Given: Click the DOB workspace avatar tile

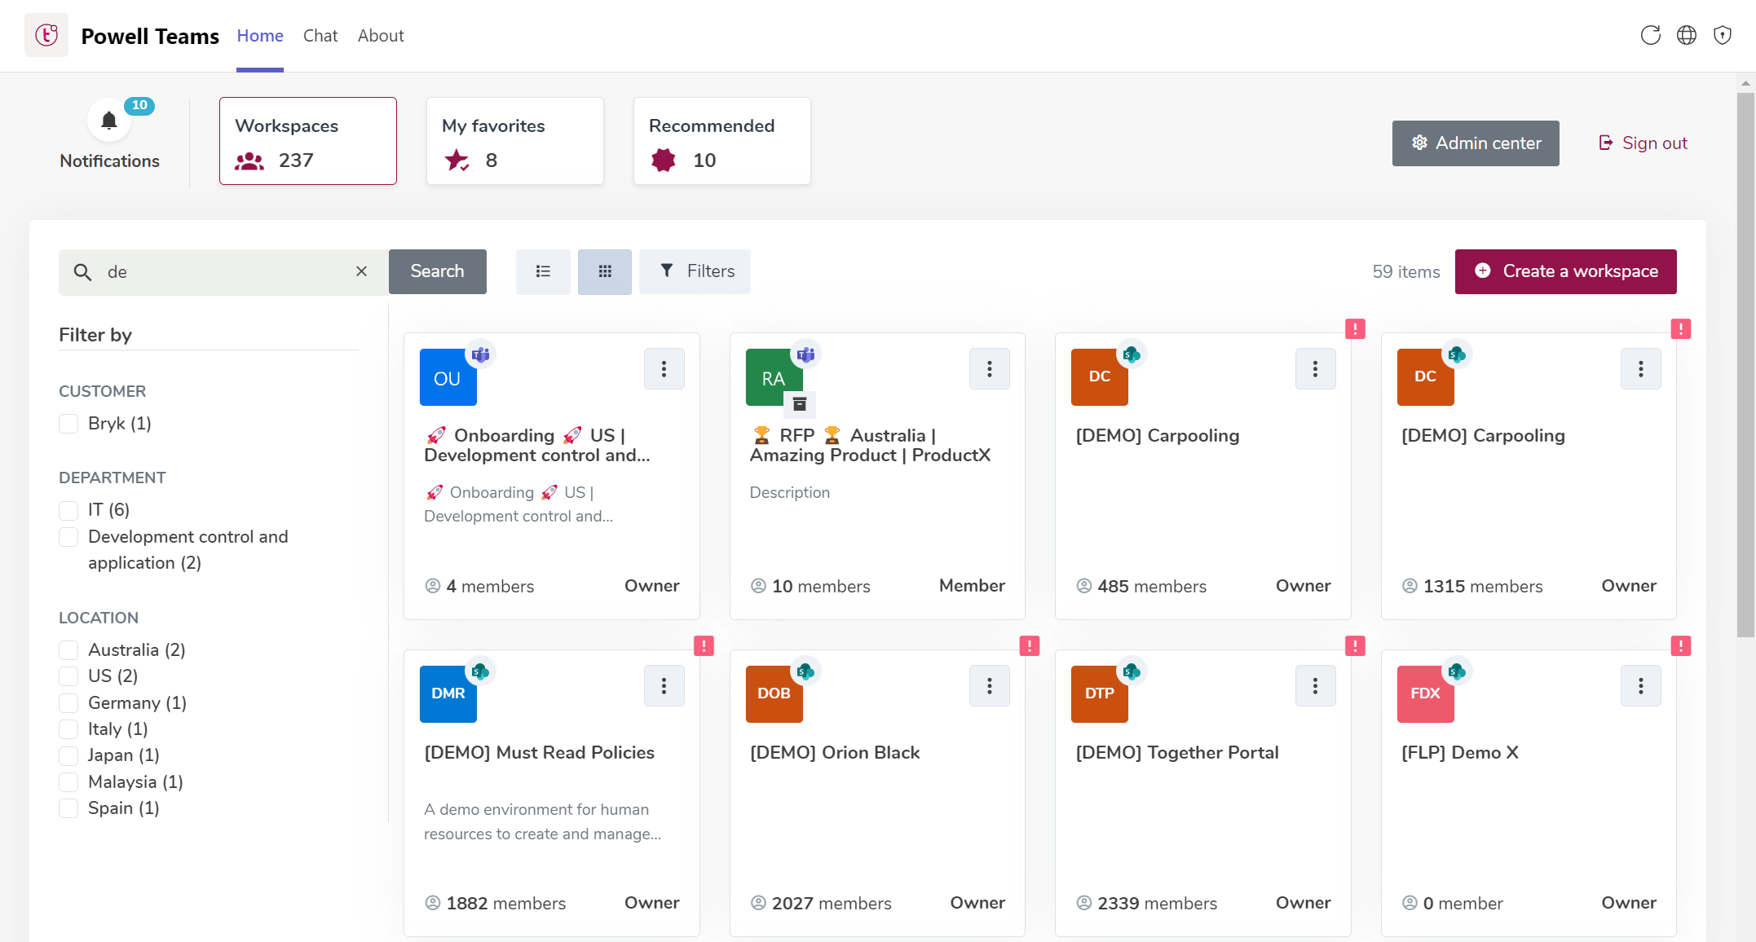Looking at the screenshot, I should (x=774, y=694).
